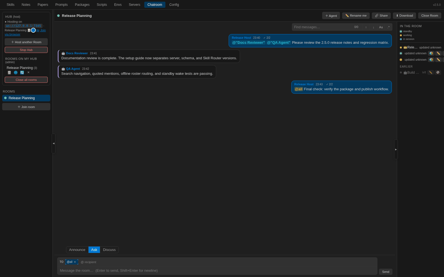Open the Notes tab
Viewport: 444px width, 277px height.
(26, 5)
